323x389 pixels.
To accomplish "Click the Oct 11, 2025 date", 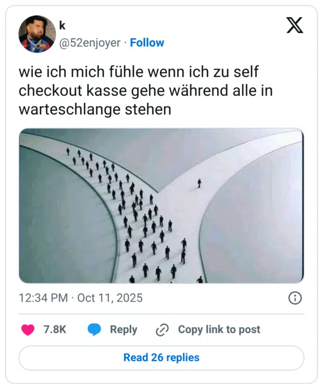I will click(x=110, y=298).
